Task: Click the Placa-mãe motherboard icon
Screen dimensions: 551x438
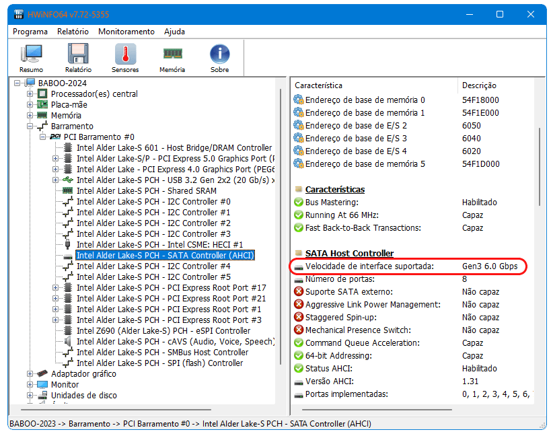Action: [42, 105]
